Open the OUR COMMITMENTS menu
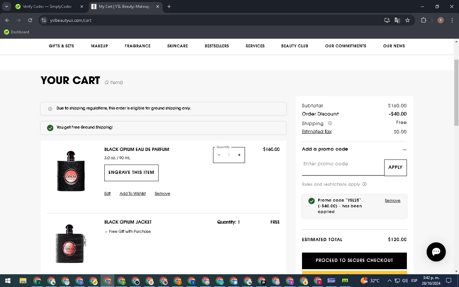The width and height of the screenshot is (459, 287). pos(346,46)
